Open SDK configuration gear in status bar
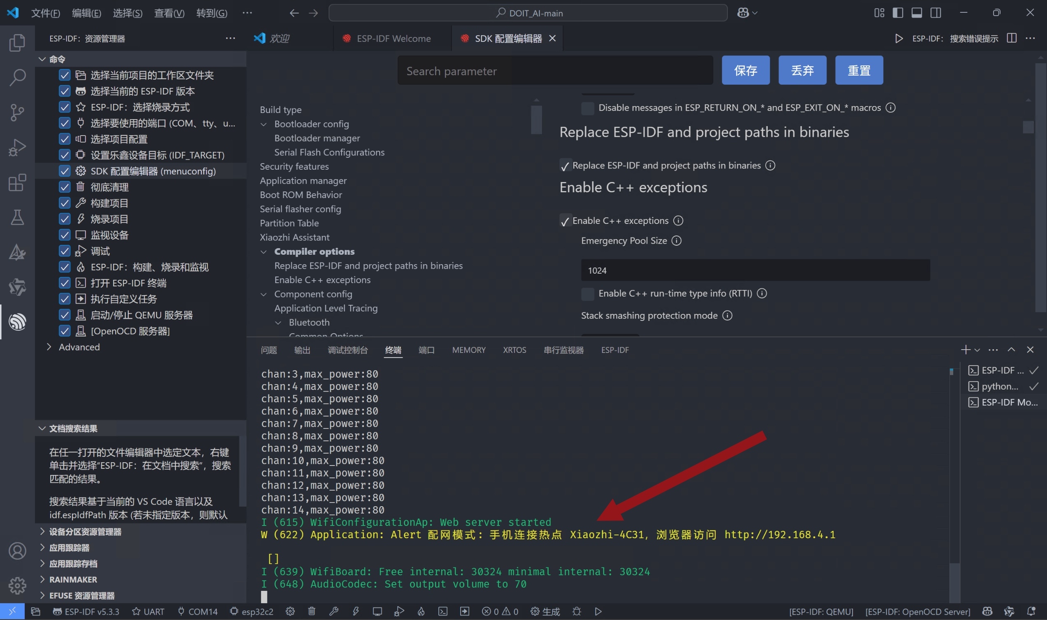The height and width of the screenshot is (620, 1047). point(290,611)
